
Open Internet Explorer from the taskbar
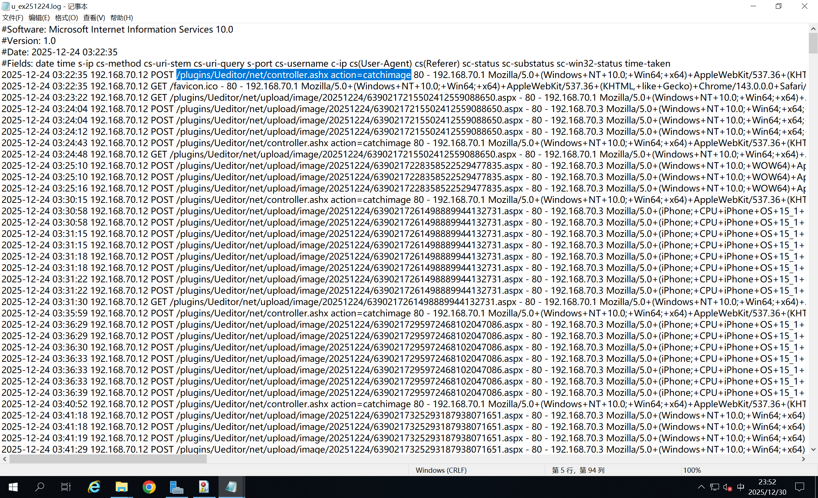coord(94,487)
